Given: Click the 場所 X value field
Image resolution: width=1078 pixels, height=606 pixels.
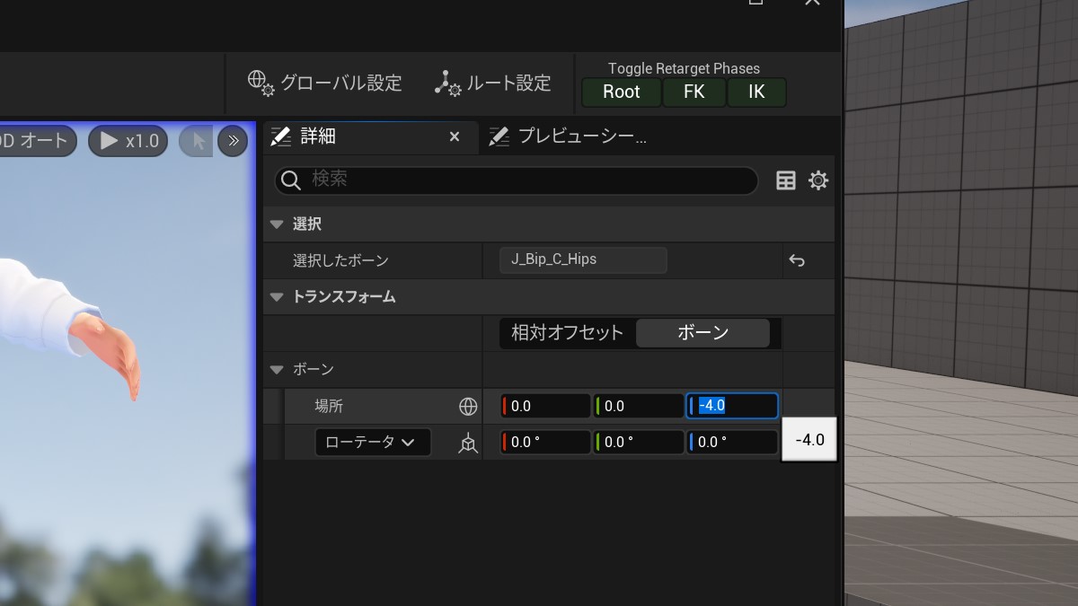Looking at the screenshot, I should tap(545, 406).
